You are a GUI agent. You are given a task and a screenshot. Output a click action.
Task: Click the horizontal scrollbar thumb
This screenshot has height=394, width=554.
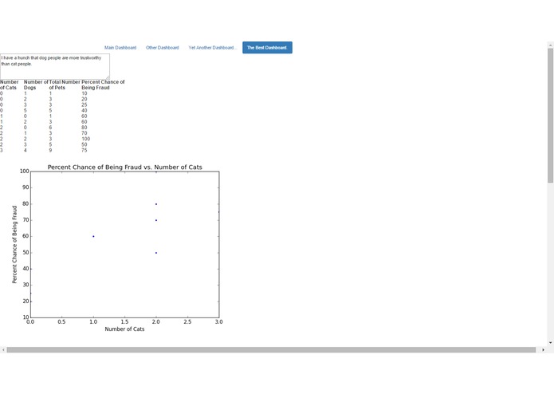coord(271,350)
